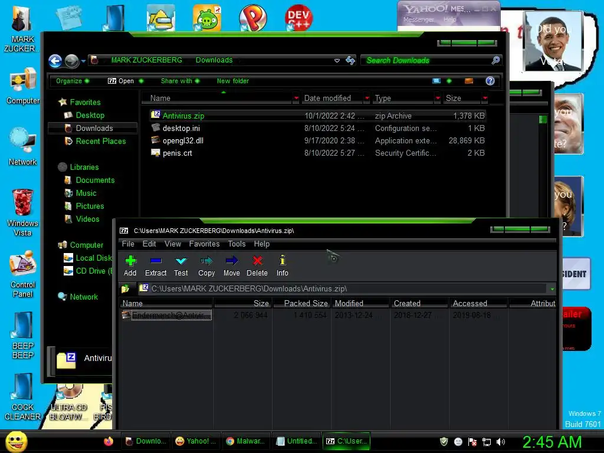Click the volume speaker tray icon

[500, 441]
